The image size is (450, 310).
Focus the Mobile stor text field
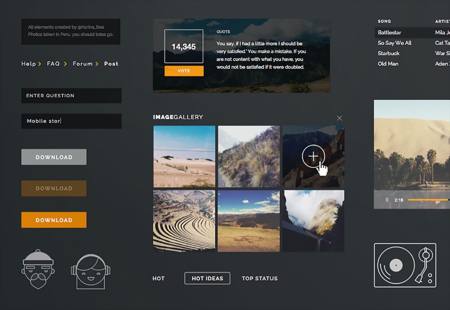71,121
